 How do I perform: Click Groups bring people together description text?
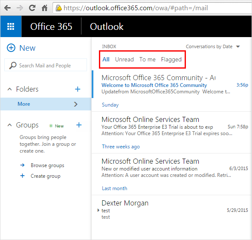(x=48, y=144)
